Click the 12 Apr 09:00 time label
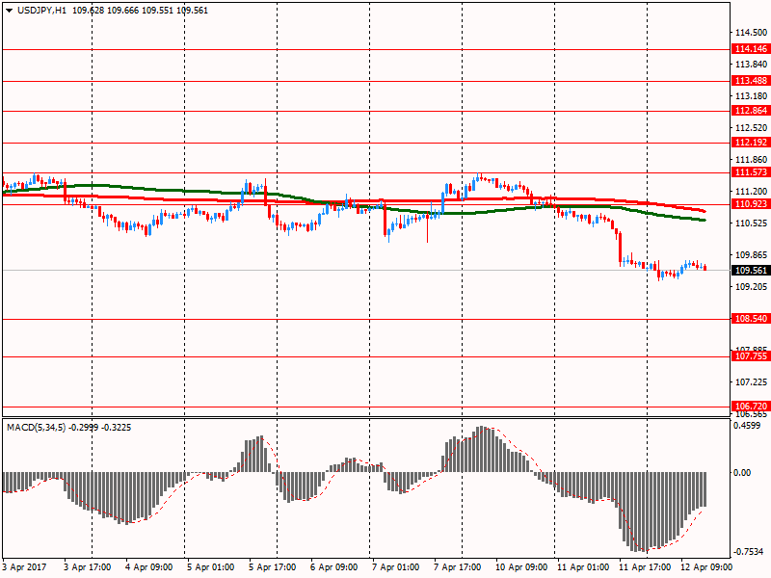Image resolution: width=771 pixels, height=578 pixels. click(x=706, y=567)
